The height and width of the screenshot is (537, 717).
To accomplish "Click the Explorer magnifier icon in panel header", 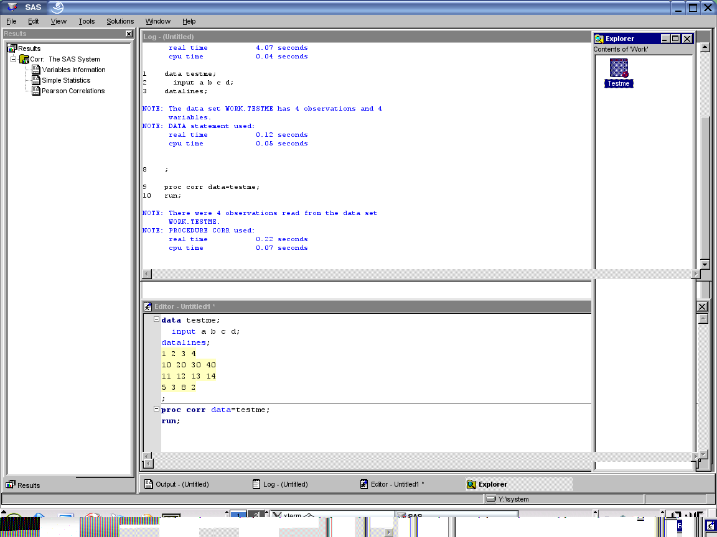I will [x=600, y=38].
